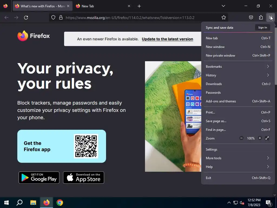The image size is (277, 208).
Task: Zoom out with the minus button
Action: [x=241, y=138]
